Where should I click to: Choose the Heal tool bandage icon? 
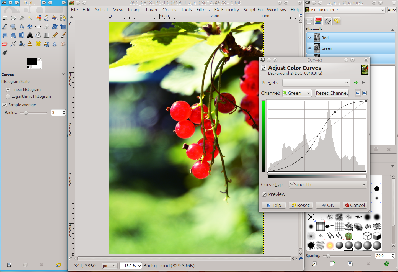pyautogui.click(x=38, y=44)
